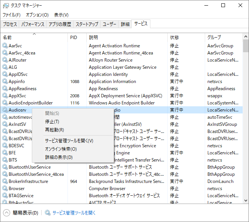This screenshot has width=249, height=222.
Task: Select the autoTimeSvc group cell
Action: tap(220, 117)
